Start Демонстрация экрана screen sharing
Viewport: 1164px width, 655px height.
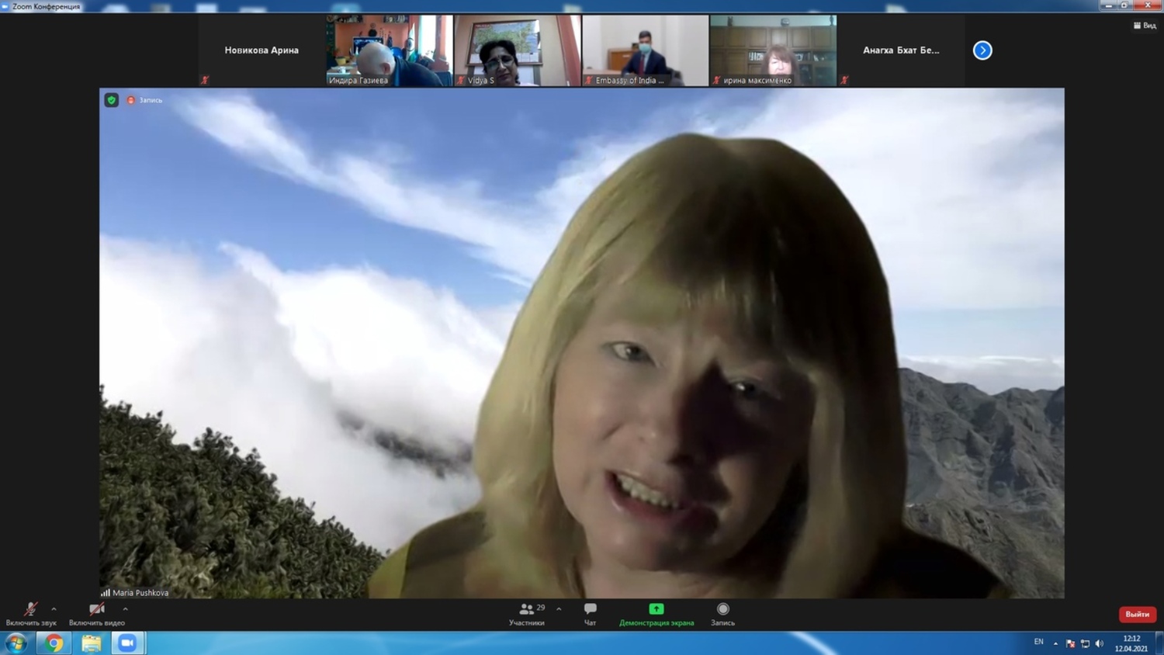656,613
